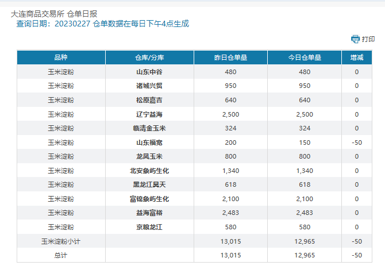Click the 山东福宽 warehouse name
The image size is (385, 277).
tap(149, 143)
